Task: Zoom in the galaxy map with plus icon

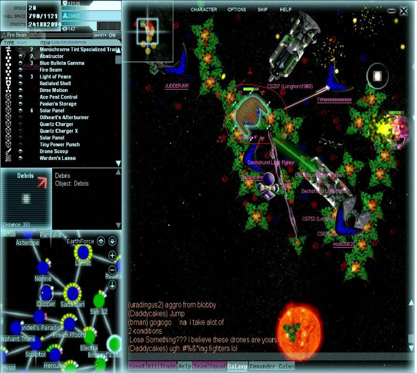Action: tap(112, 255)
